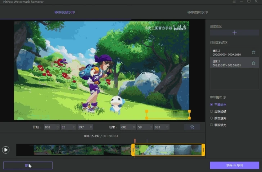The width and height of the screenshot is (262, 172).
Task: Click the end seconds input showing 58
Action: (x=145, y=127)
